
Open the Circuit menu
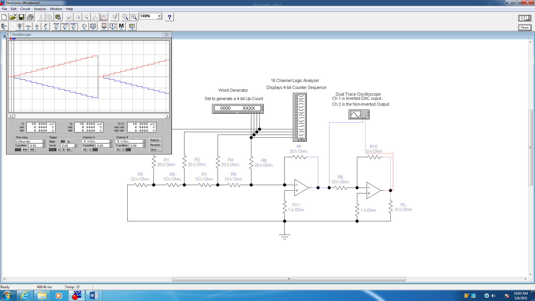25,9
